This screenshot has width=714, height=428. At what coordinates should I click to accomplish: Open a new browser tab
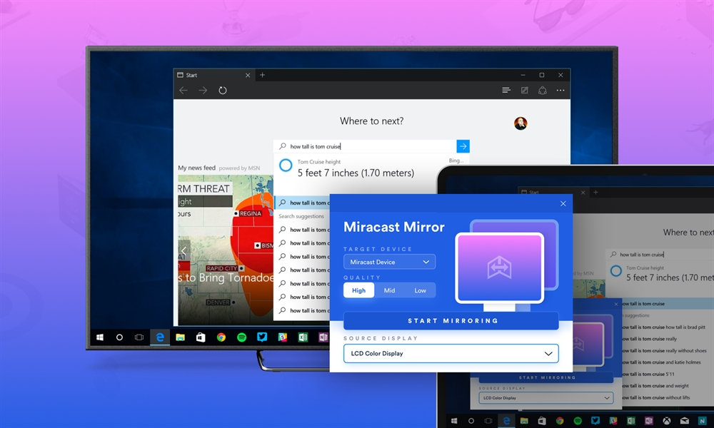point(263,74)
